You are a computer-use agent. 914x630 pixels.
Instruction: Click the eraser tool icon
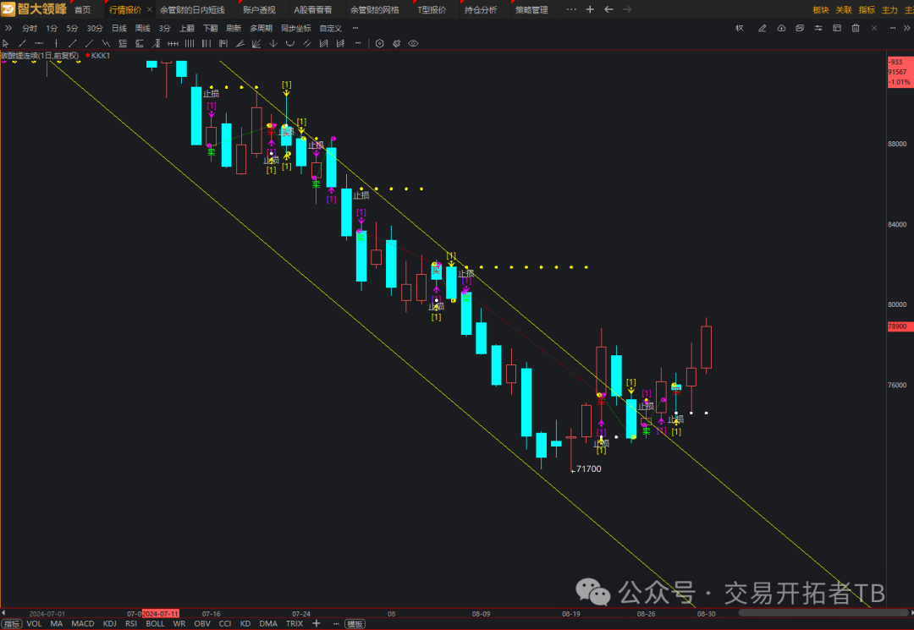pos(396,44)
